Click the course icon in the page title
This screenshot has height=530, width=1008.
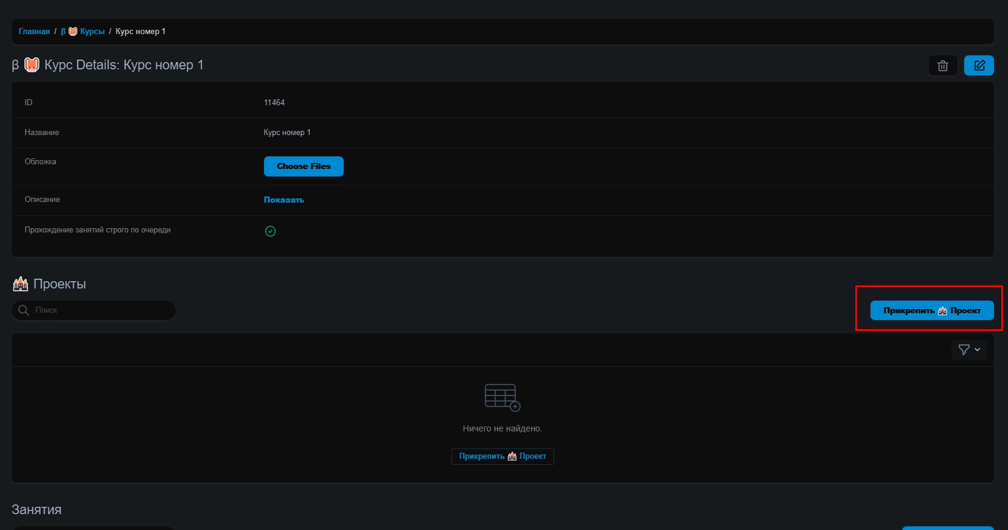(x=32, y=65)
